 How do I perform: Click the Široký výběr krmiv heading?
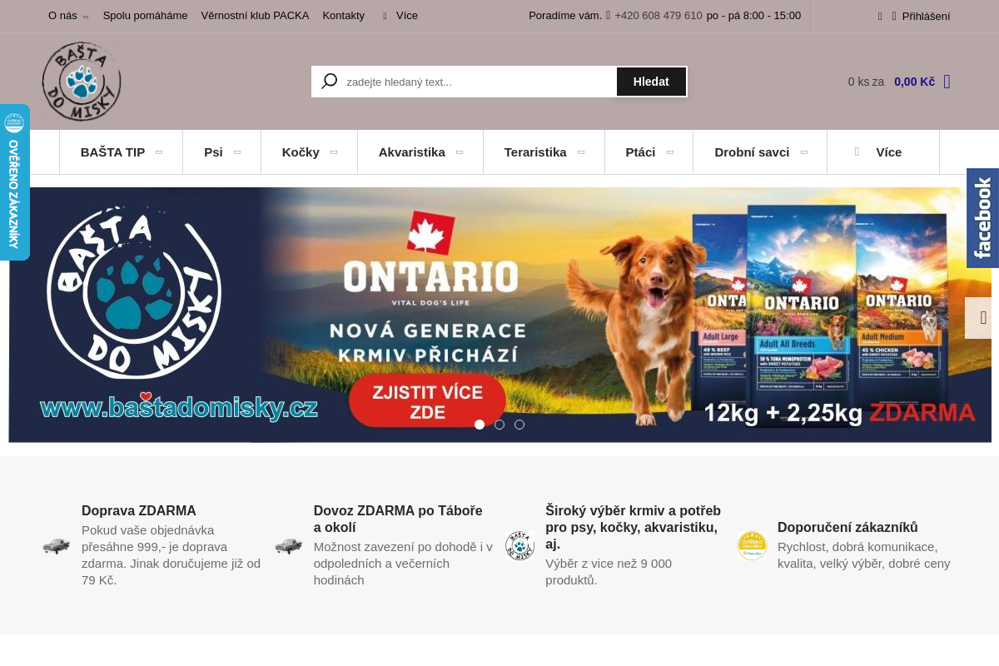pyautogui.click(x=634, y=527)
